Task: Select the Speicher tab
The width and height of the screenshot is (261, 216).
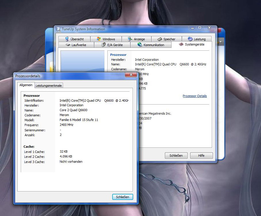Action: pyautogui.click(x=166, y=39)
